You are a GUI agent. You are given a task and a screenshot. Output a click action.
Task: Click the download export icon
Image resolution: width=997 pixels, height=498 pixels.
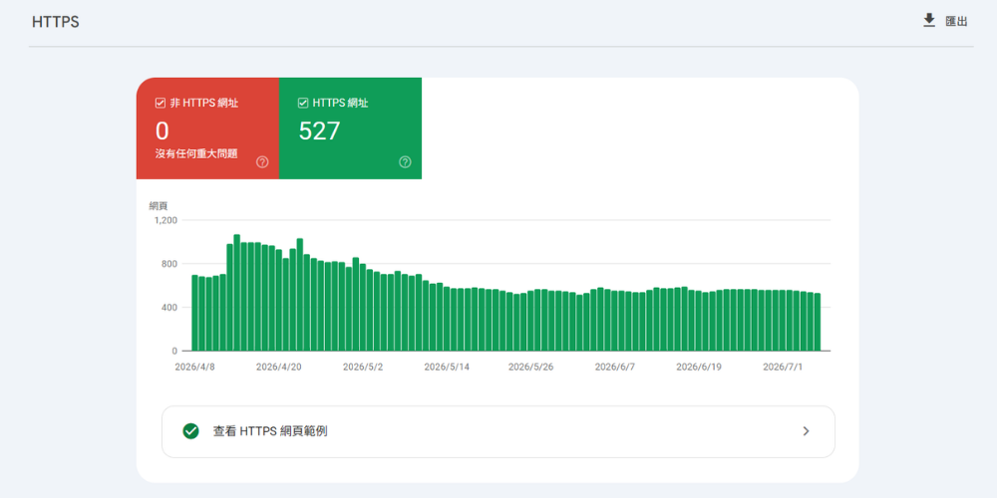pyautogui.click(x=929, y=21)
